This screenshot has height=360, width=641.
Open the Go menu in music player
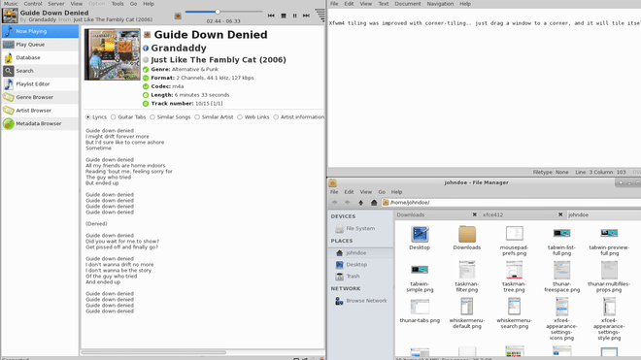pyautogui.click(x=133, y=4)
